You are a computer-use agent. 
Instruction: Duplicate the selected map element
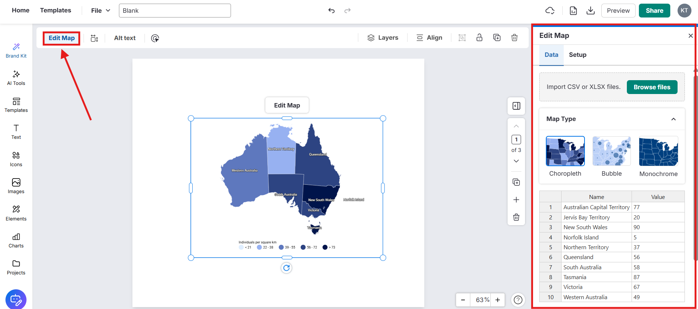(x=497, y=38)
